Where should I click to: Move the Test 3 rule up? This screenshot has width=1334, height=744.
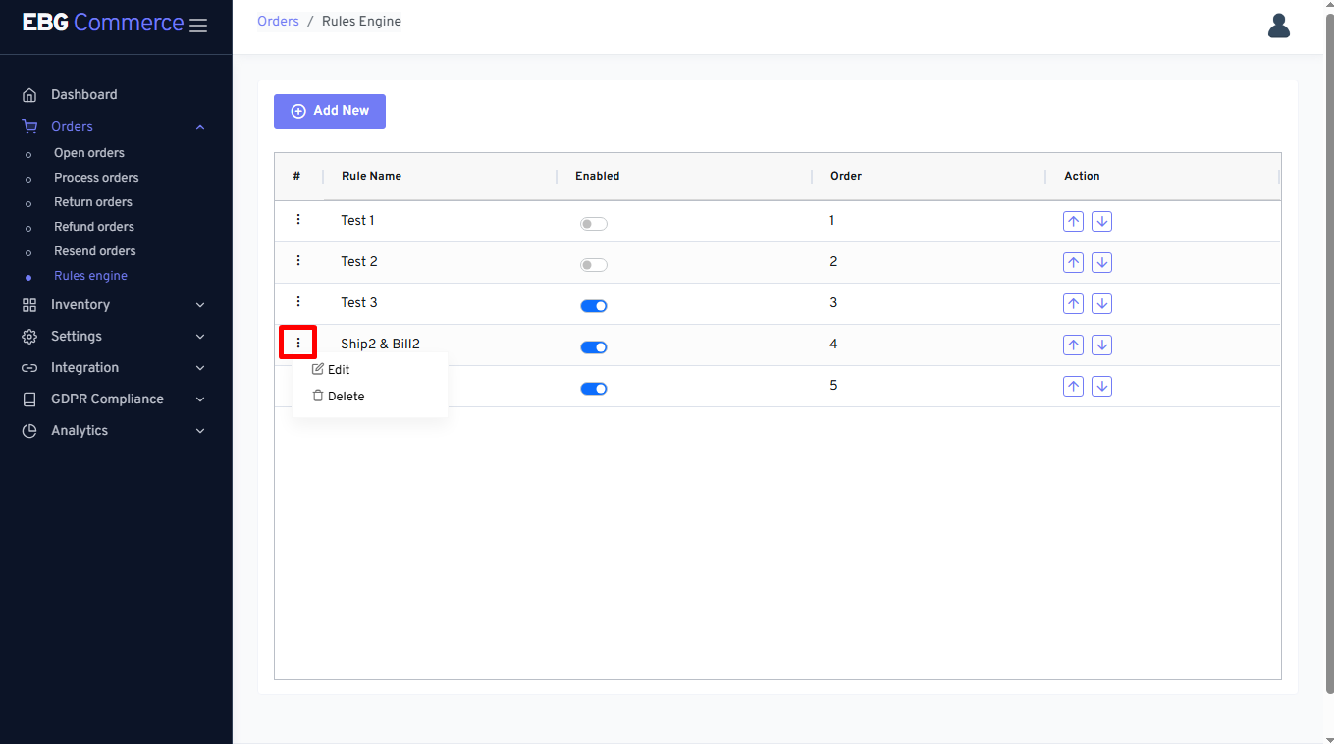(1073, 304)
